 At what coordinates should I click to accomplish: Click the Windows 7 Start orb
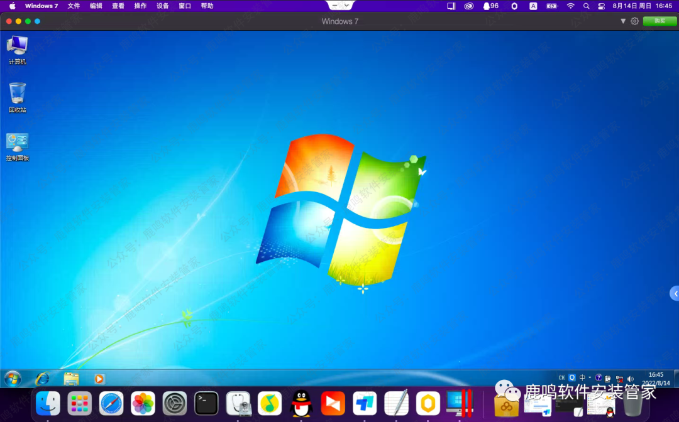point(13,378)
